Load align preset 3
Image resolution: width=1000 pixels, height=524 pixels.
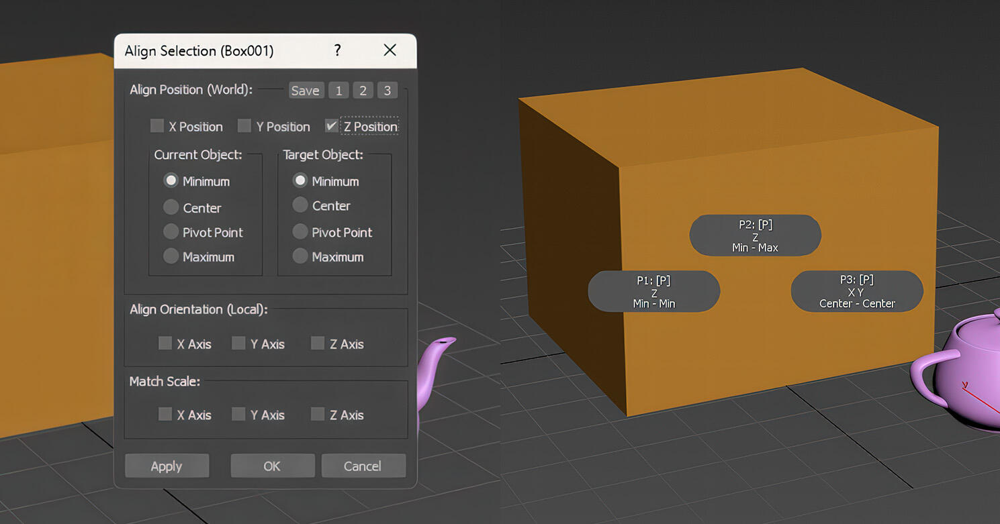pos(388,91)
